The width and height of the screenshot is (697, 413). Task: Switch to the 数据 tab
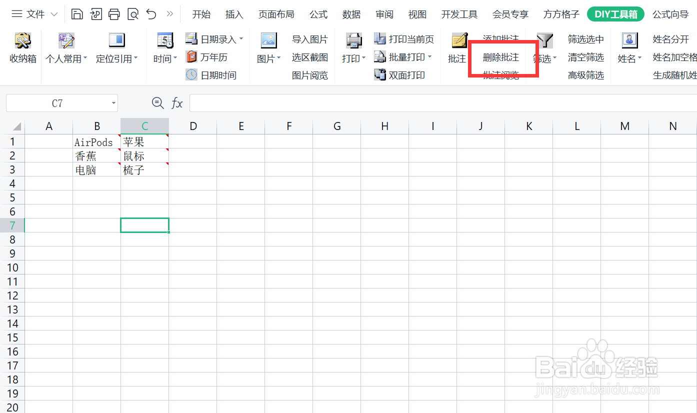351,14
